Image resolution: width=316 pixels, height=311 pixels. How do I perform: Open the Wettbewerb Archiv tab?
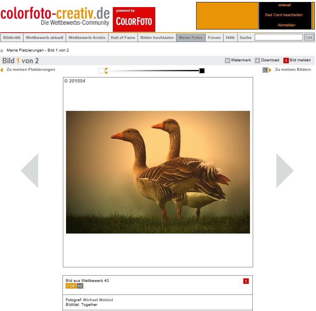pyautogui.click(x=87, y=38)
